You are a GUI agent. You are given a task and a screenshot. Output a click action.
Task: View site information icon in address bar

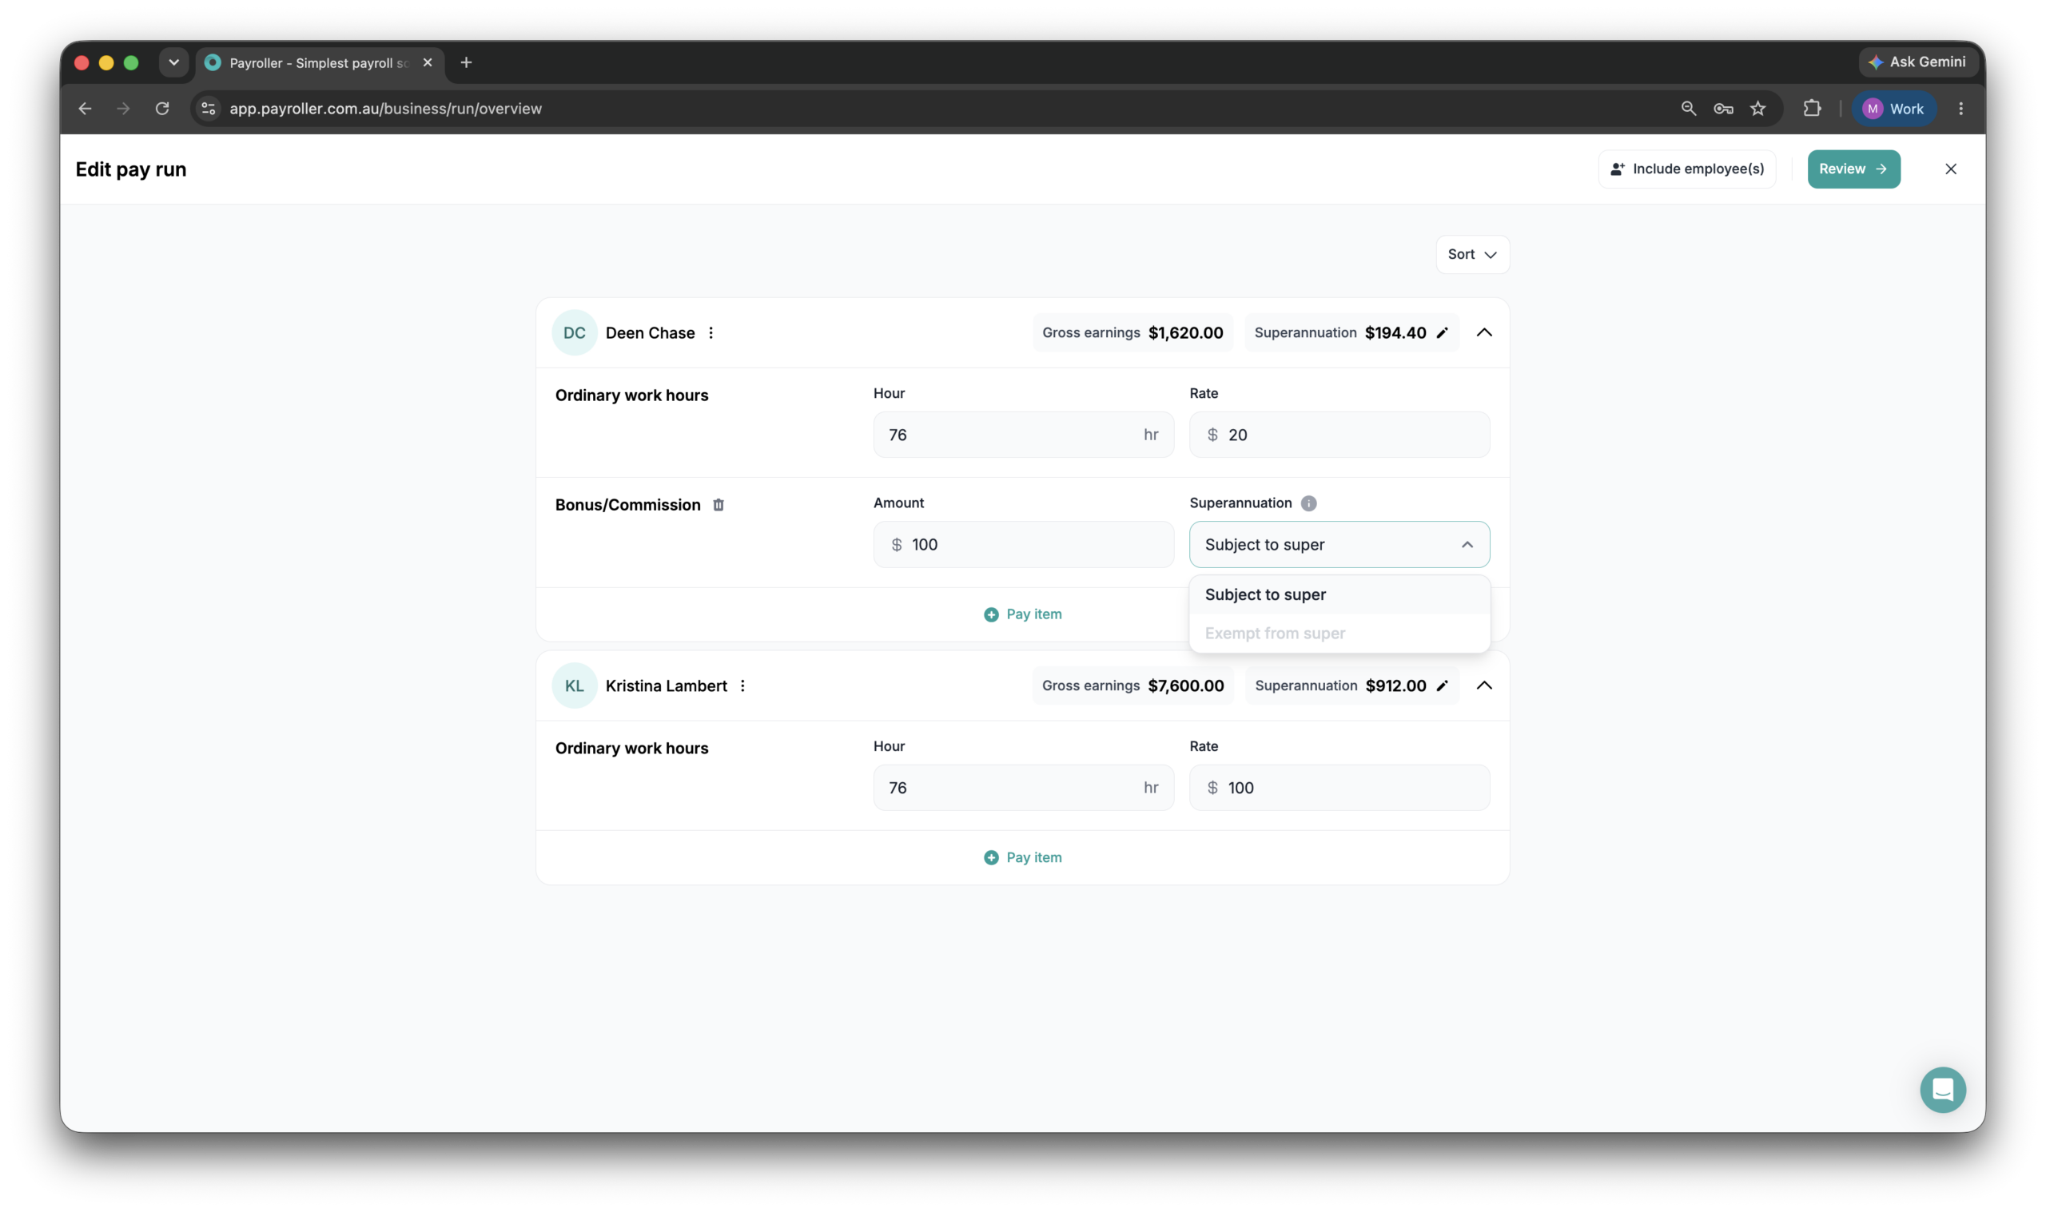pos(209,109)
